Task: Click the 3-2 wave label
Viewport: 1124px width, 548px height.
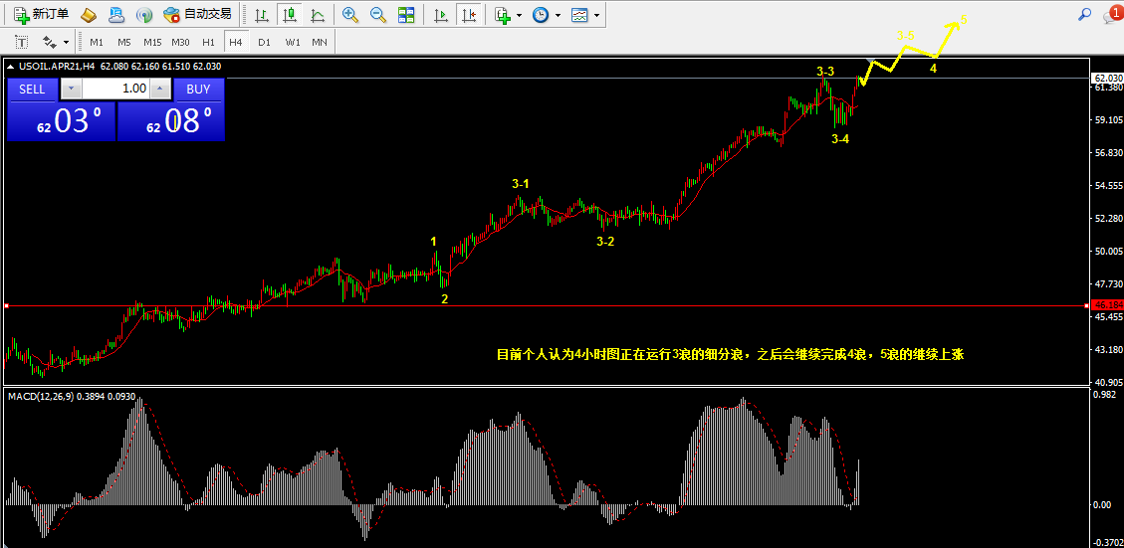Action: pyautogui.click(x=605, y=242)
